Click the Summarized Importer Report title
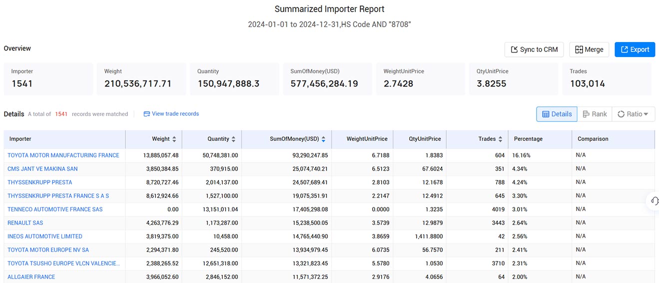659x283 pixels. [x=329, y=9]
